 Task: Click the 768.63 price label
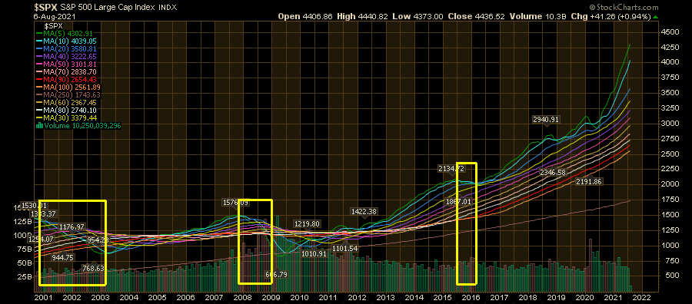tap(93, 269)
